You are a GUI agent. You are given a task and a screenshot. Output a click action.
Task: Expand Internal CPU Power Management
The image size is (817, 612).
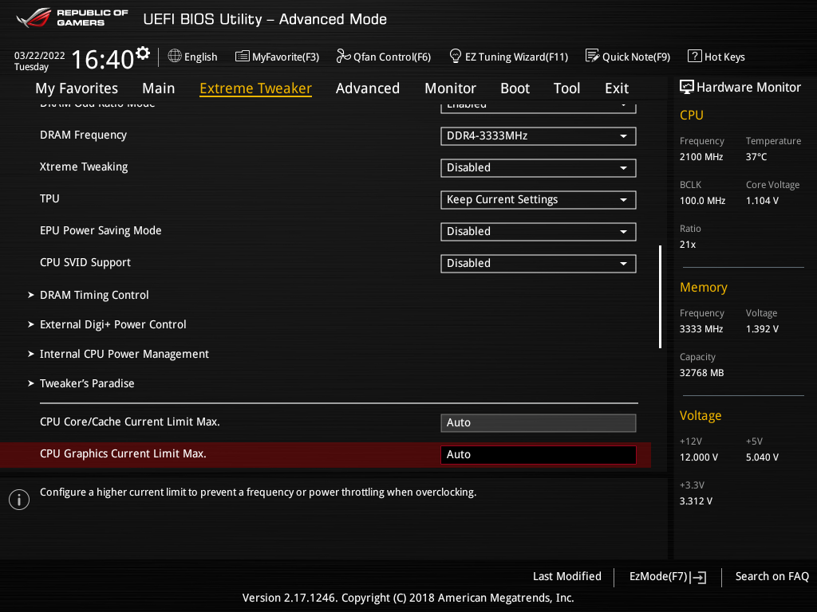(118, 354)
